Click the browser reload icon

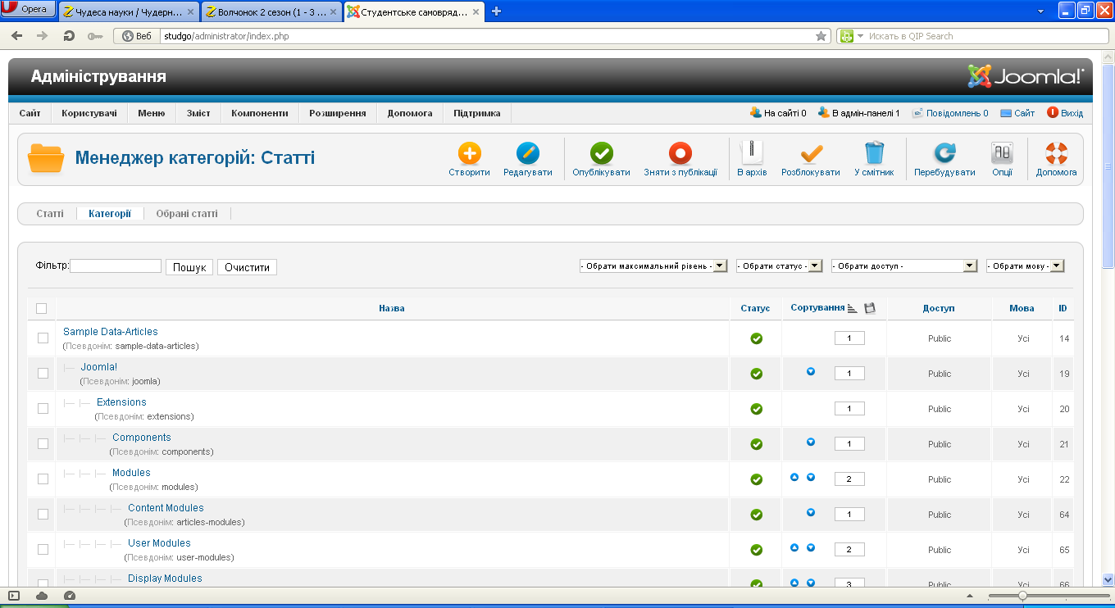coord(68,36)
